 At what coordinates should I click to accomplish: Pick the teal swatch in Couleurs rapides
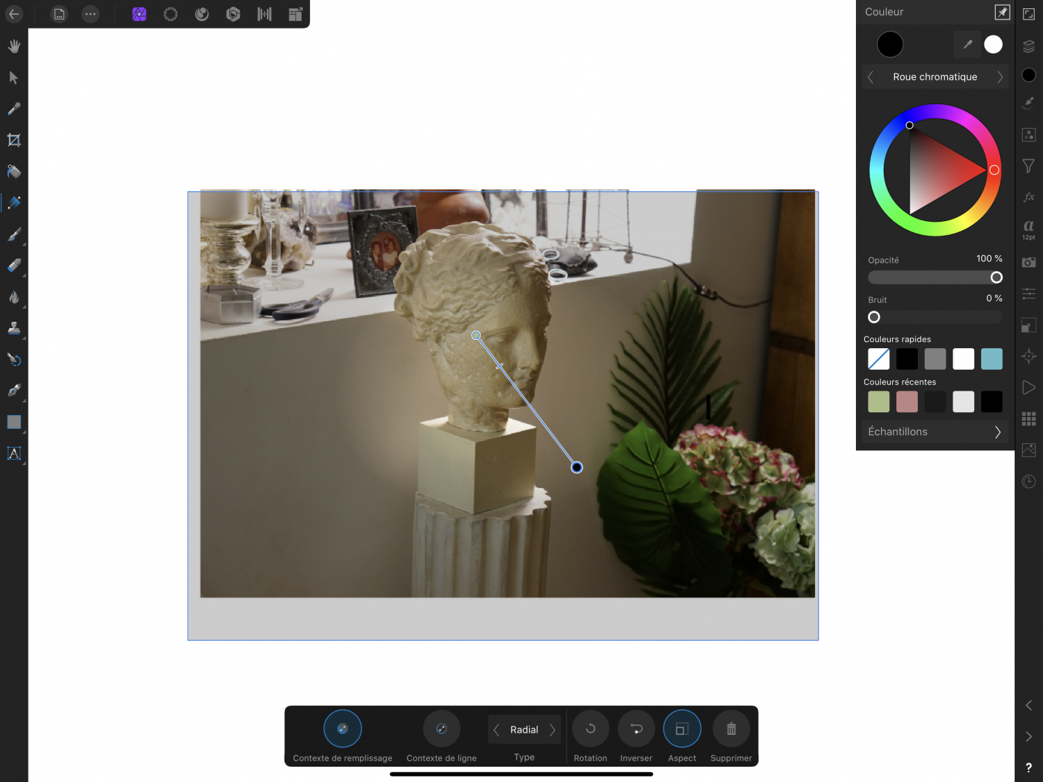tap(992, 359)
